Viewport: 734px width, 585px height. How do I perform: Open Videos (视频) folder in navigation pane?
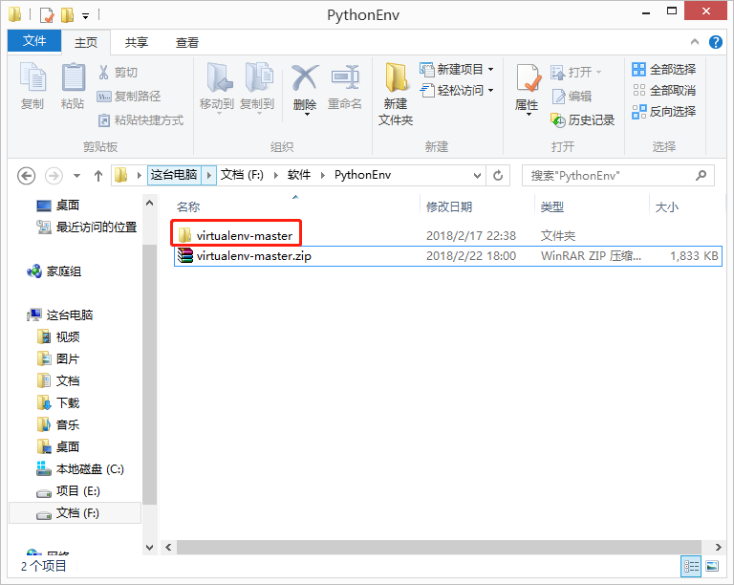(x=59, y=337)
